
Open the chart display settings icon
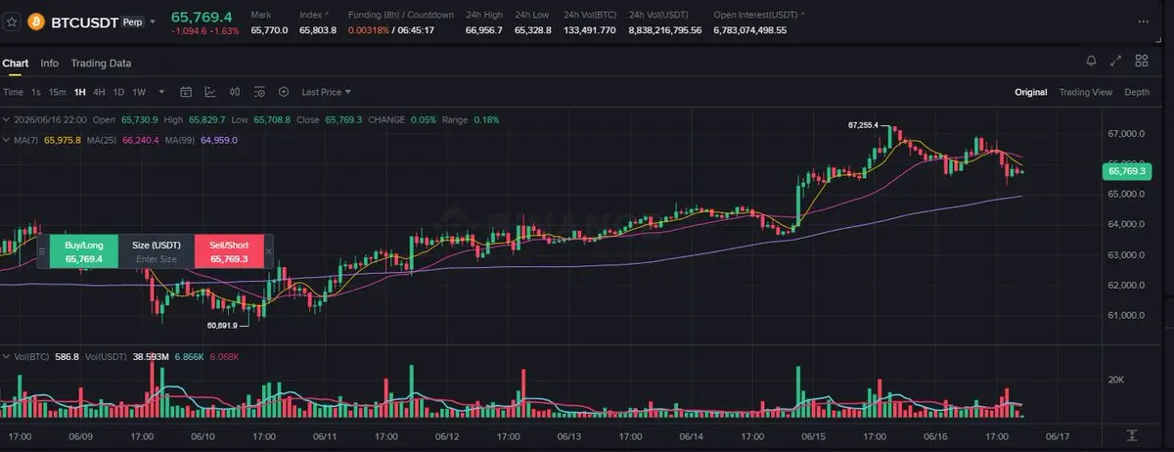(x=259, y=92)
